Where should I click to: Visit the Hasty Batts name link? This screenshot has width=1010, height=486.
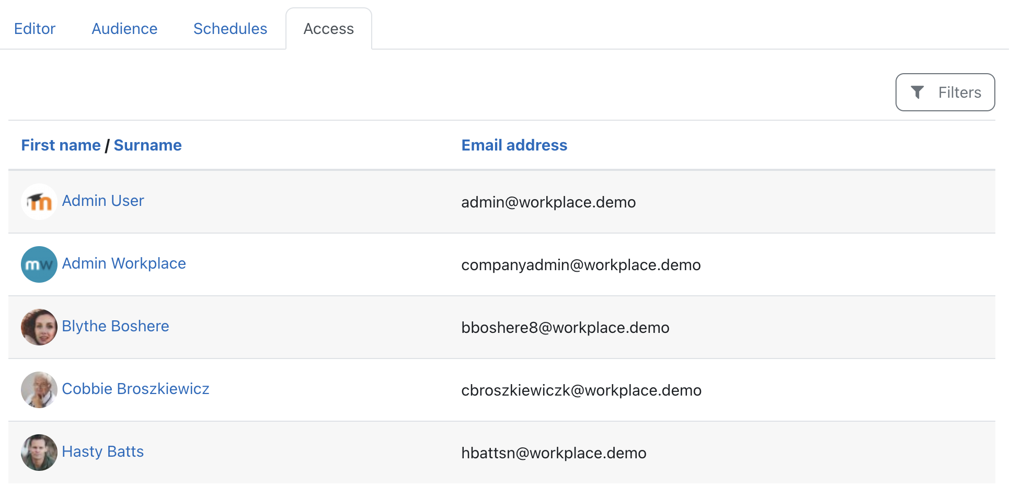pos(103,452)
